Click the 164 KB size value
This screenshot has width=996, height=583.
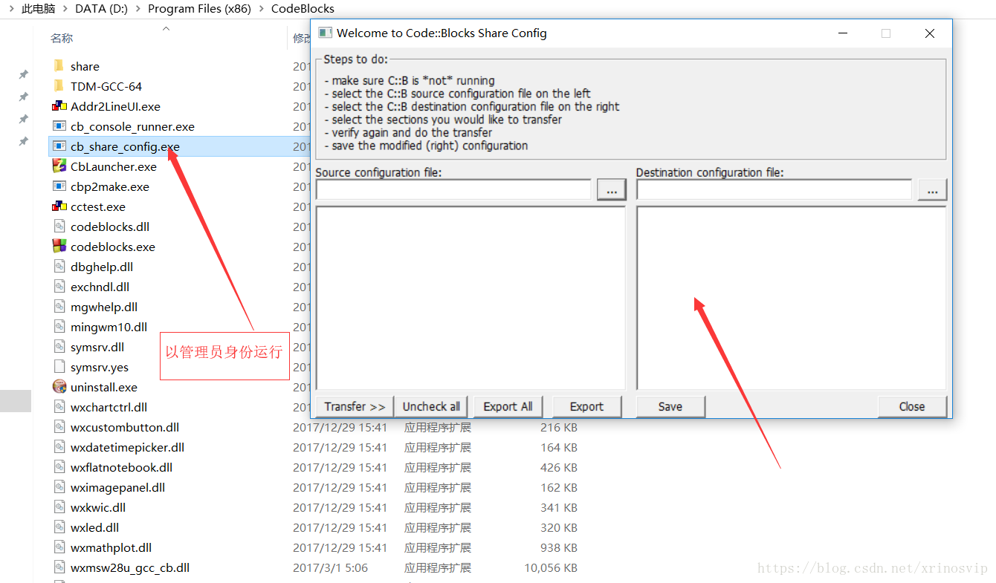point(559,447)
